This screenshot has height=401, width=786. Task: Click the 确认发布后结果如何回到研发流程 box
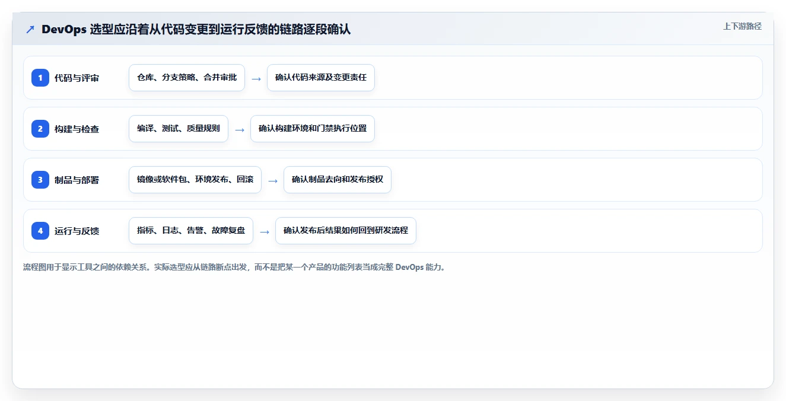(x=346, y=231)
